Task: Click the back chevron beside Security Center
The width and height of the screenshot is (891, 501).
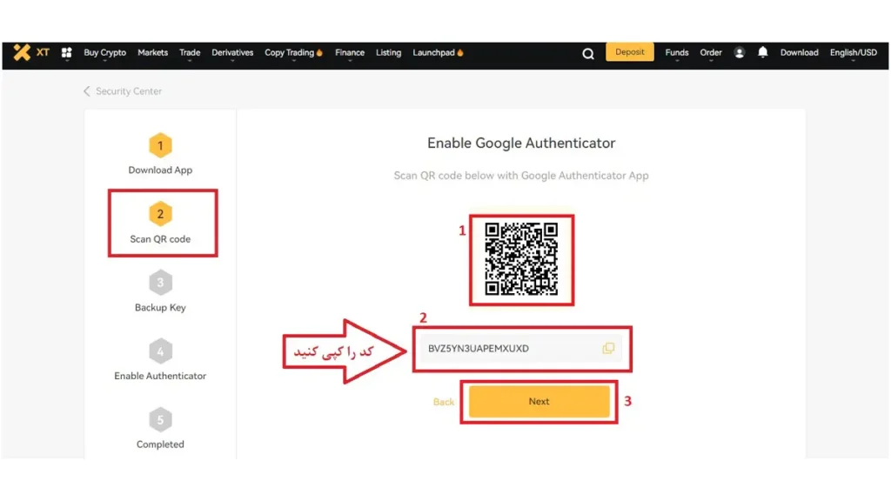Action: [87, 90]
